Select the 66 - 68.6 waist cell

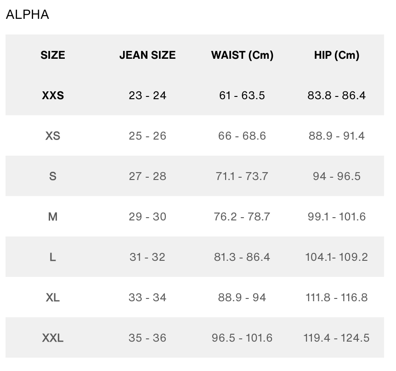[x=242, y=136]
